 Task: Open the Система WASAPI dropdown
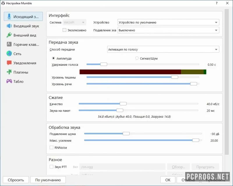(75, 22)
